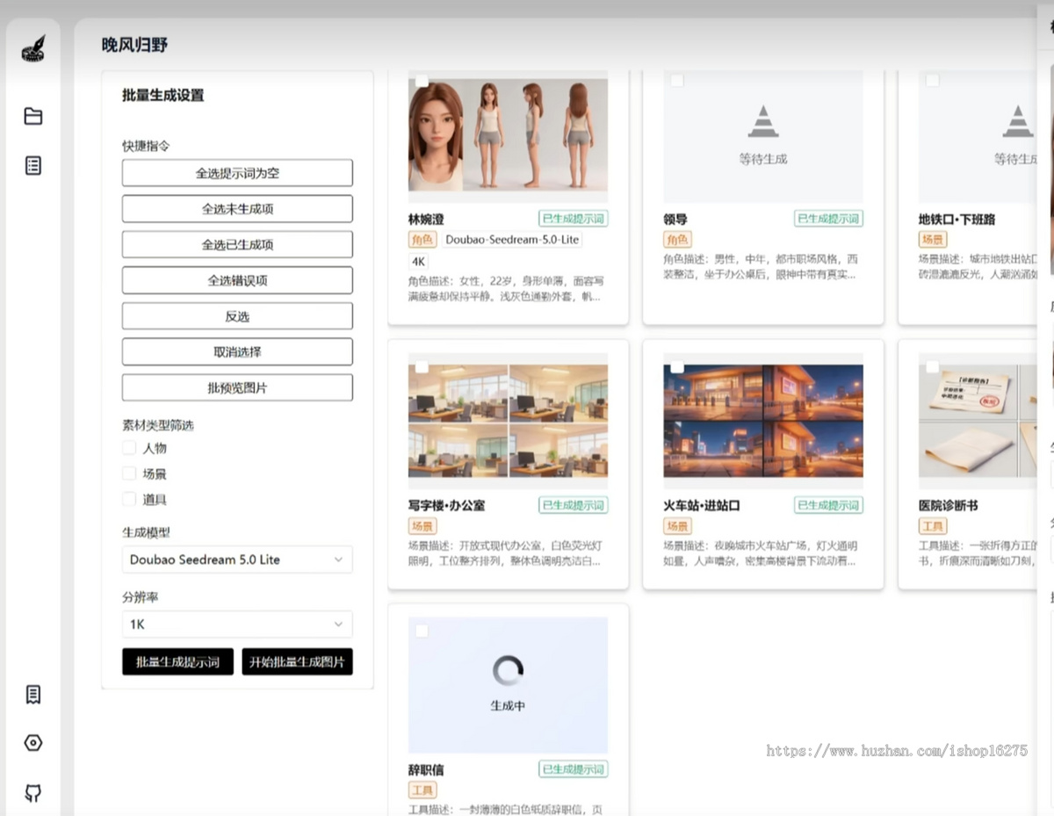Click the 全选提示词为空 button
Screen dimensions: 1054x816
tap(237, 173)
